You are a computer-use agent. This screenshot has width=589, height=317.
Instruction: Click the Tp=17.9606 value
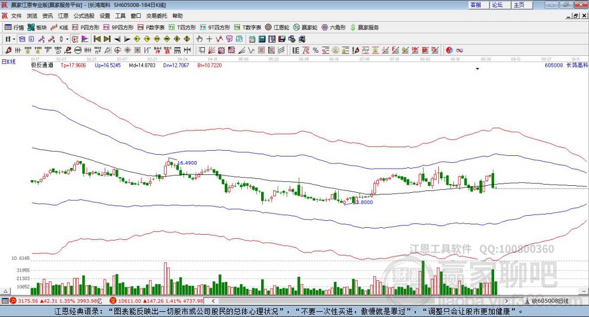click(x=73, y=66)
